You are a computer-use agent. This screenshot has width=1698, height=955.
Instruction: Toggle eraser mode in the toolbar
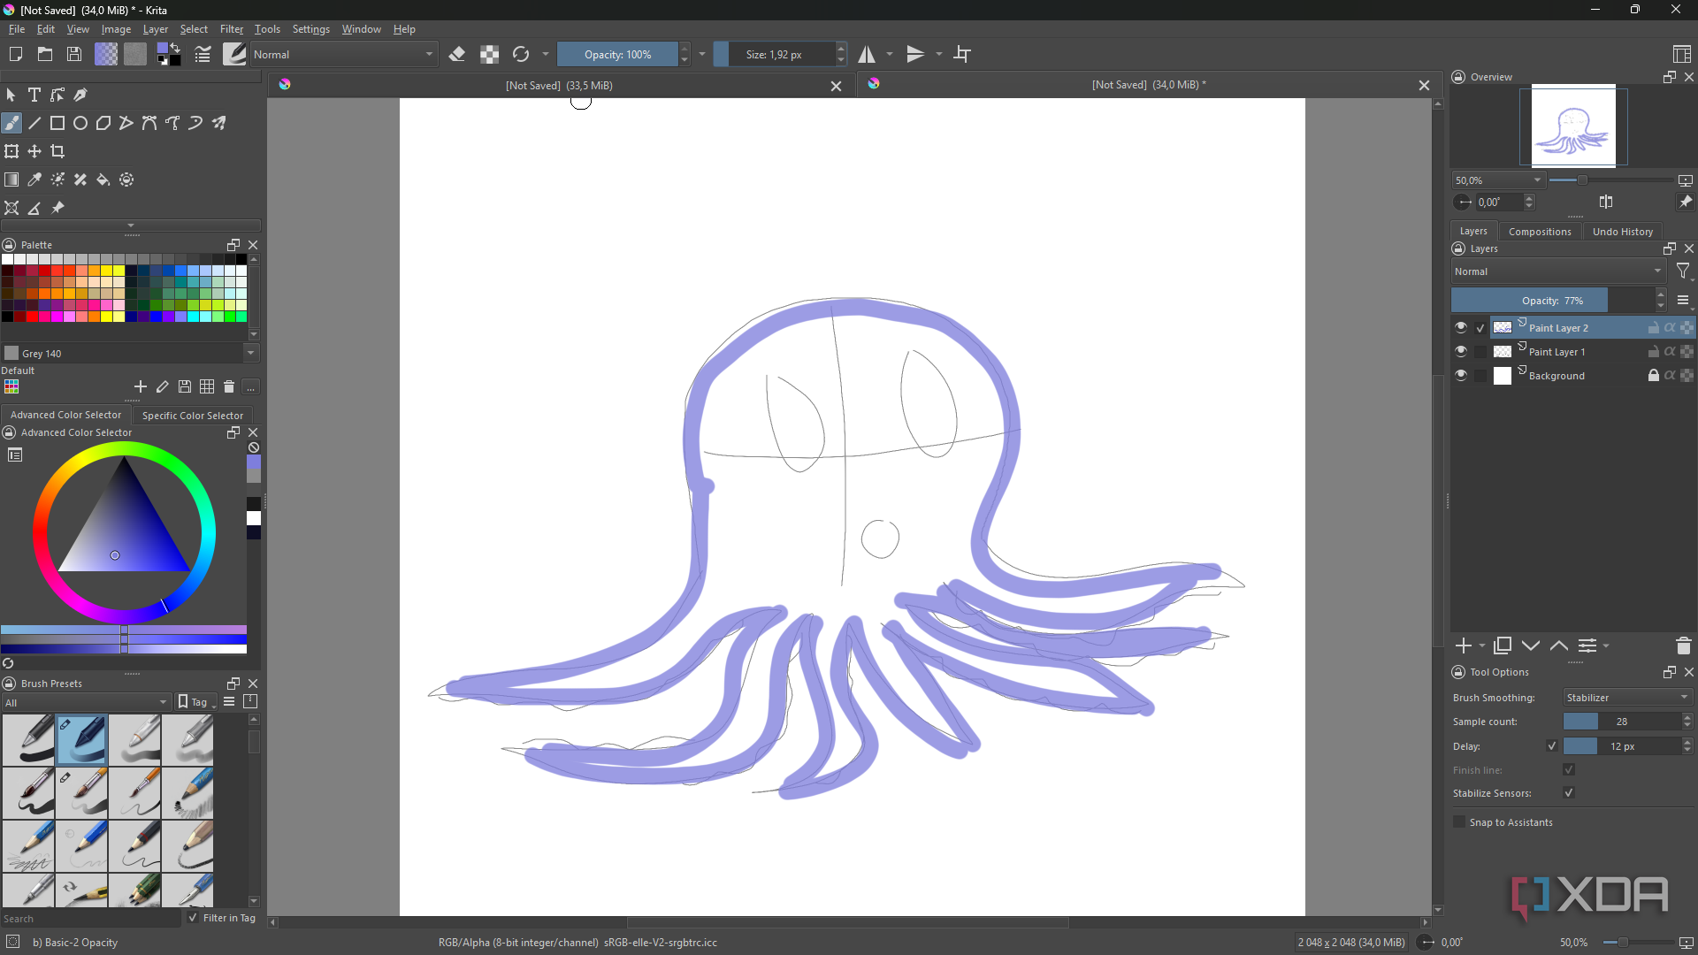pyautogui.click(x=457, y=55)
